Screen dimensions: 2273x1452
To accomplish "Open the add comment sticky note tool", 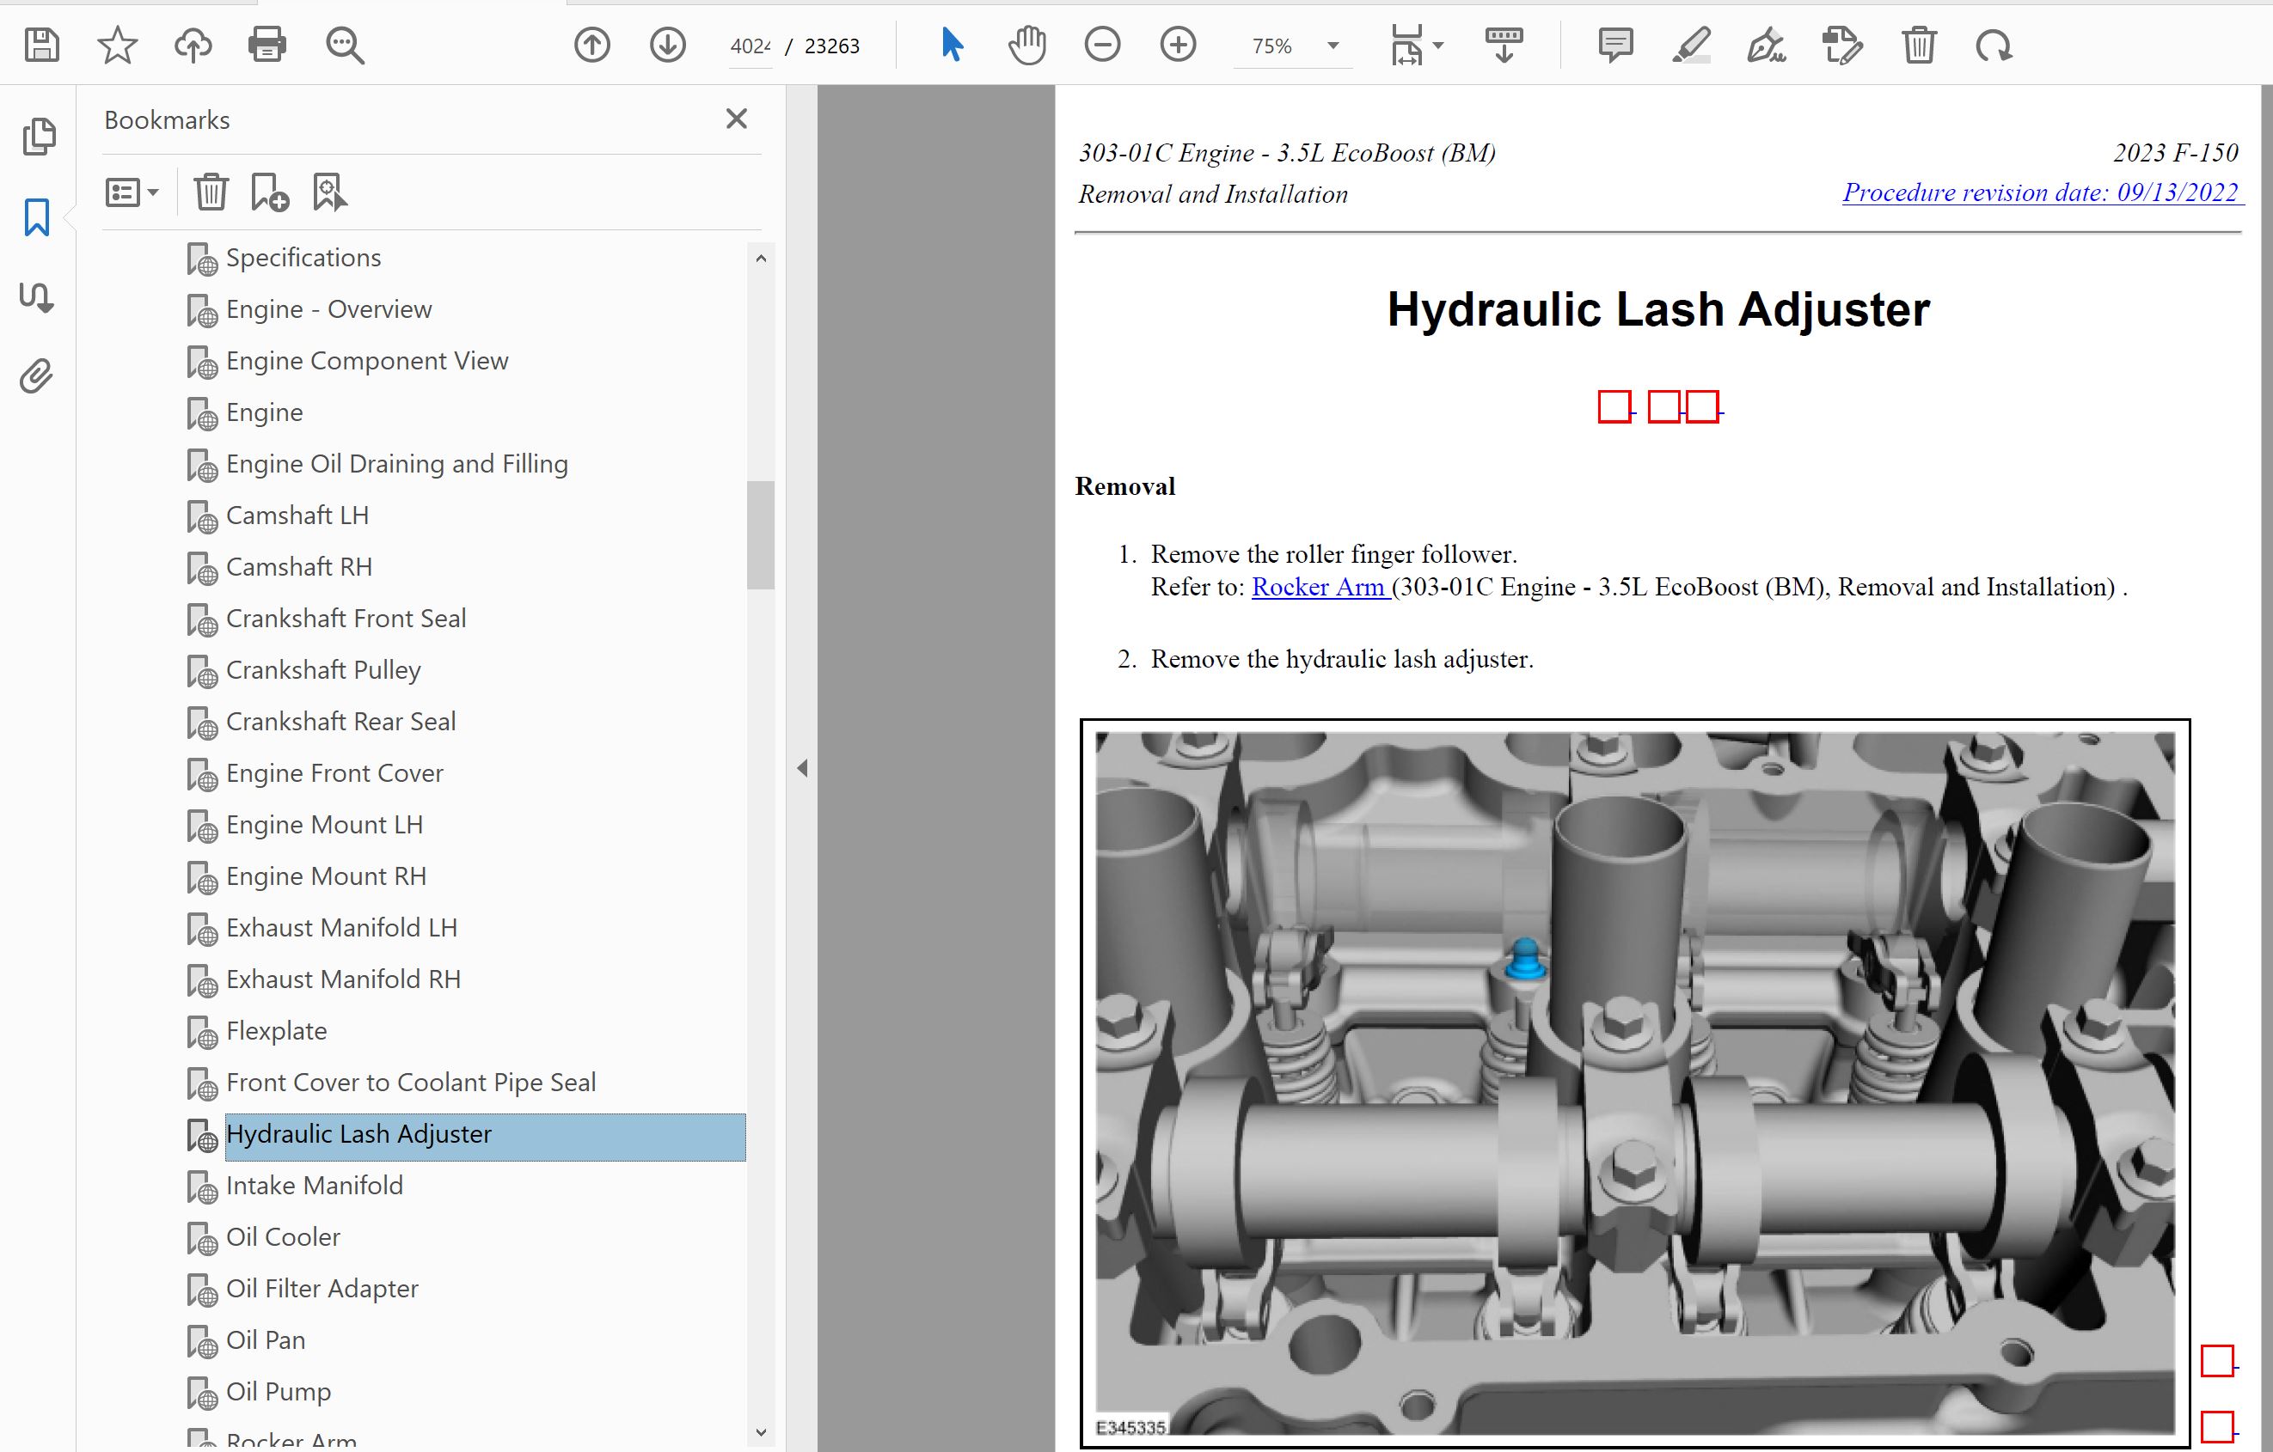I will tap(1615, 46).
